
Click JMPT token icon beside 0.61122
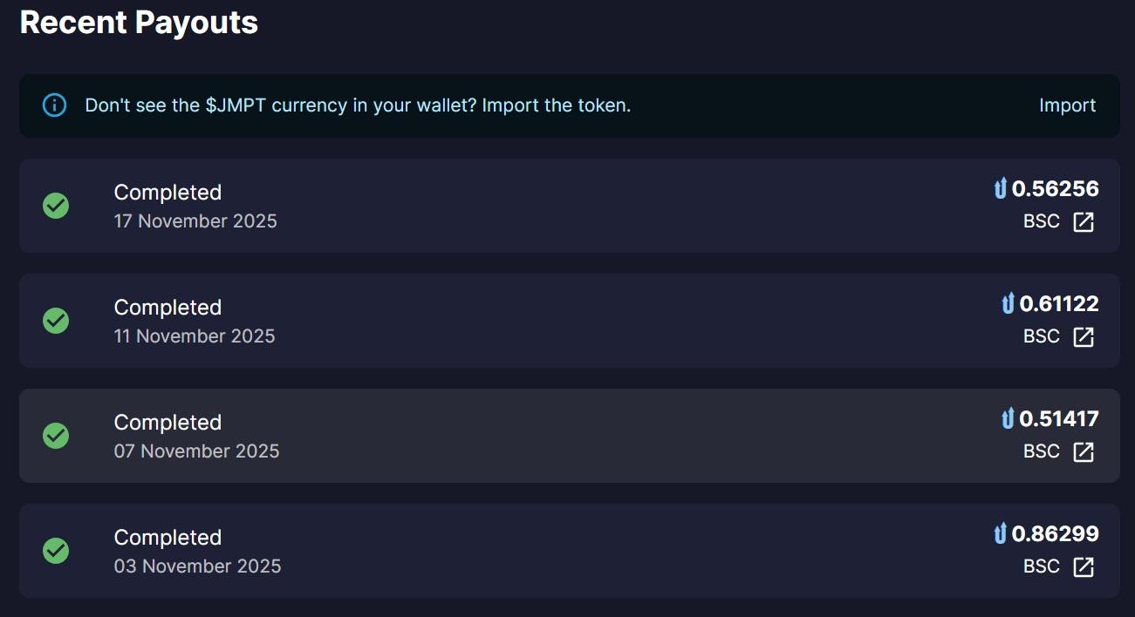[1008, 304]
